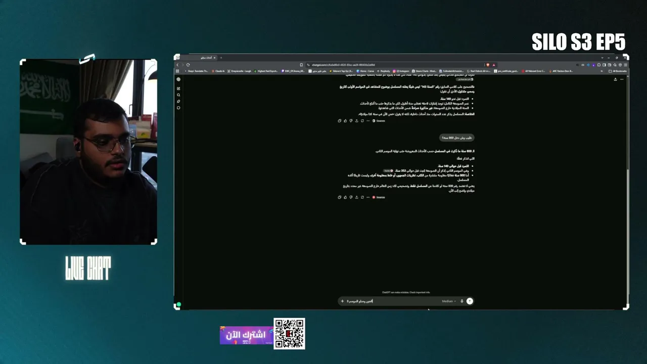Viewport: 647px width, 364px height.
Task: Click the user message bubble about 800
Action: pos(456,138)
